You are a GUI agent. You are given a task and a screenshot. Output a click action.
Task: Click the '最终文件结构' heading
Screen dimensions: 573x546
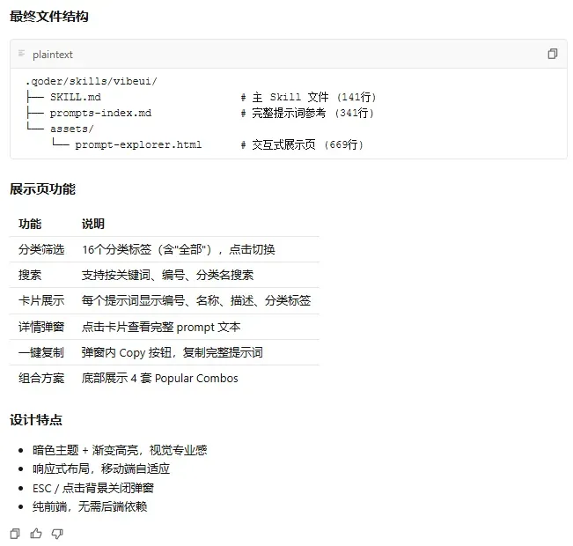tap(49, 17)
